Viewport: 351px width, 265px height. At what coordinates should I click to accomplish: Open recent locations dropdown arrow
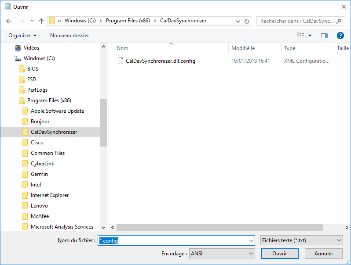(x=32, y=21)
